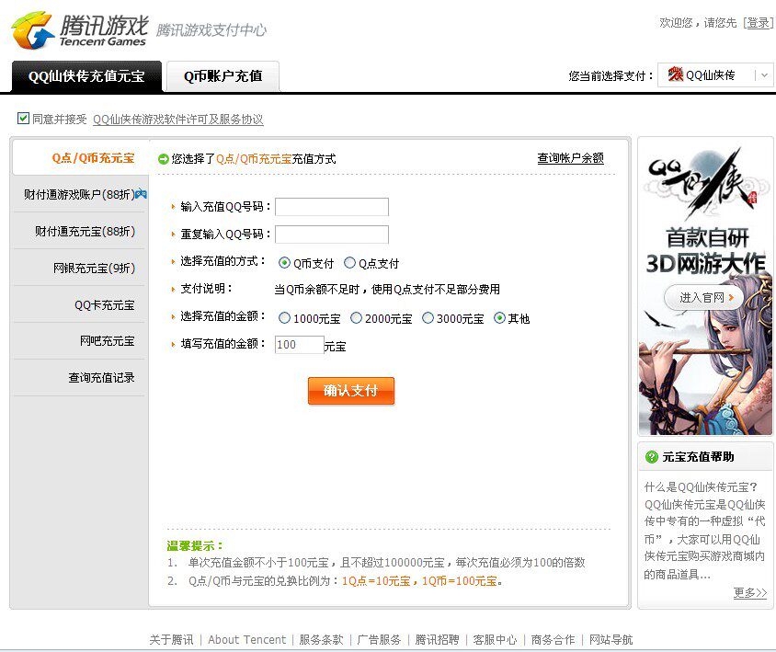Switch to the Q币账户充值 tab
The height and width of the screenshot is (652, 776).
[x=223, y=76]
